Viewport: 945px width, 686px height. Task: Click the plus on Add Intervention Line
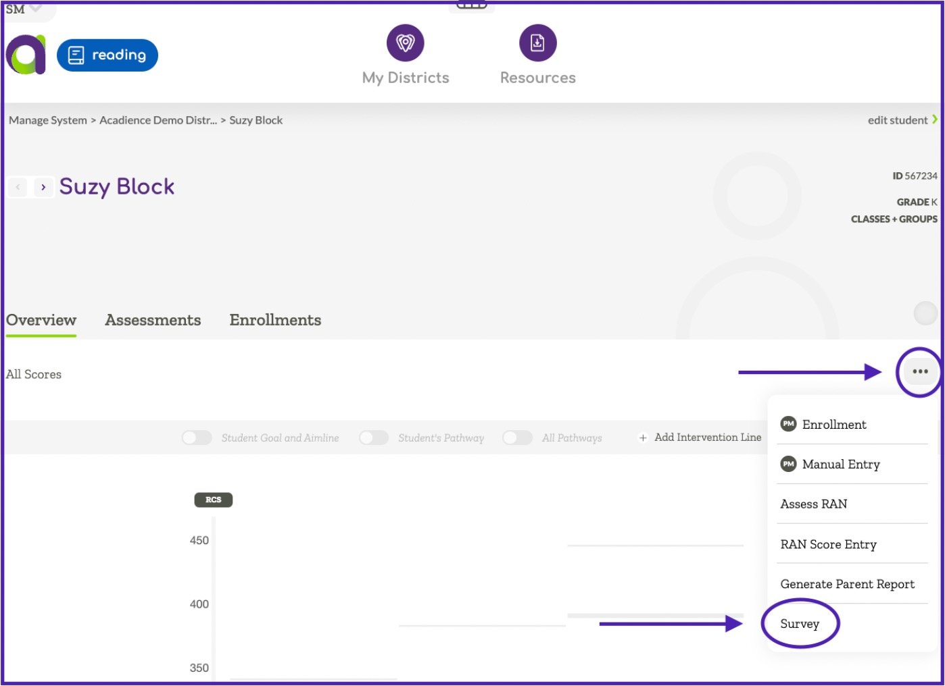[642, 438]
